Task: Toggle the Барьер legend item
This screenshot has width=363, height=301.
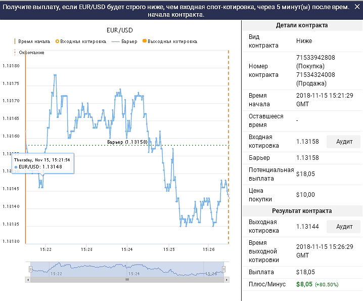Action: pyautogui.click(x=124, y=41)
